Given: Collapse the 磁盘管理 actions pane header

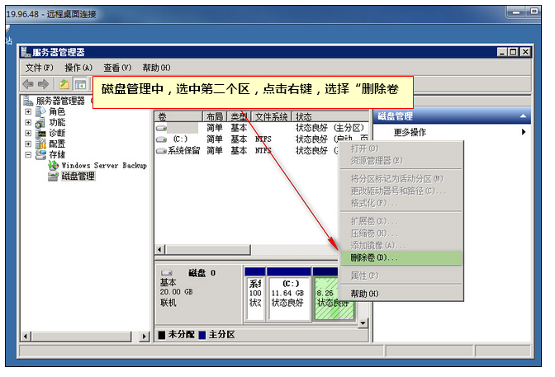Looking at the screenshot, I should tap(522, 117).
